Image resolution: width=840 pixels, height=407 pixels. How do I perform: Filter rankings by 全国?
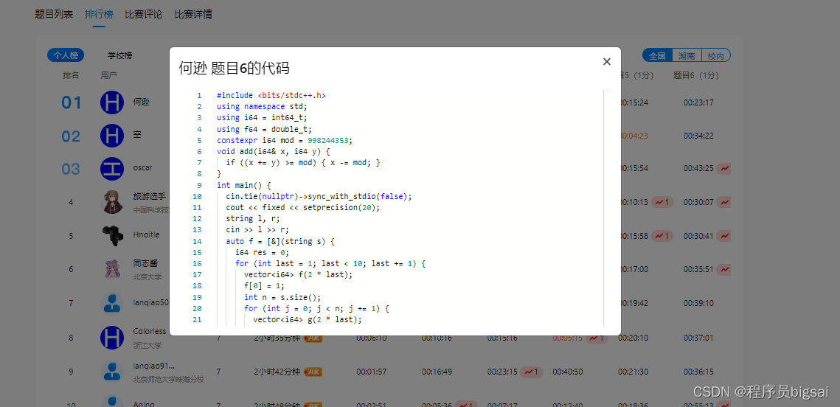(657, 56)
